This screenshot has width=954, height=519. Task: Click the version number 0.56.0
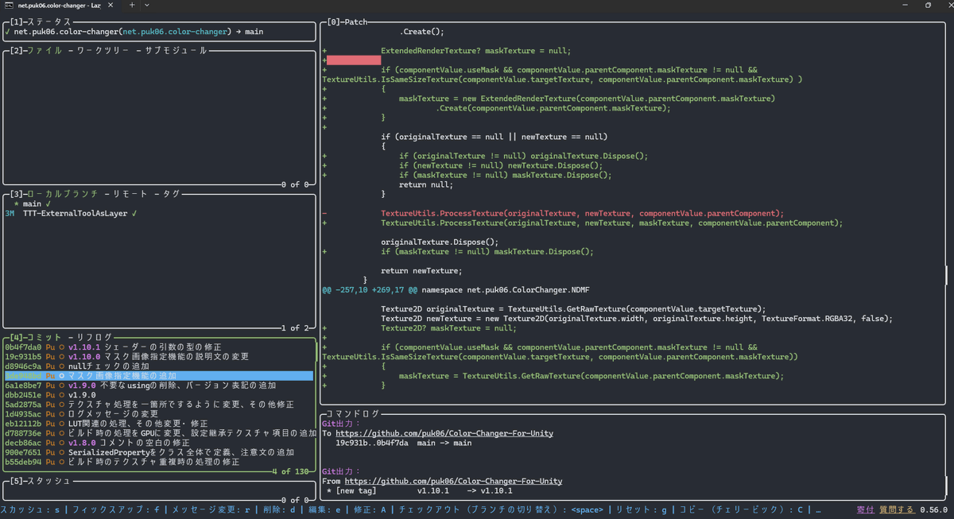[933, 509]
